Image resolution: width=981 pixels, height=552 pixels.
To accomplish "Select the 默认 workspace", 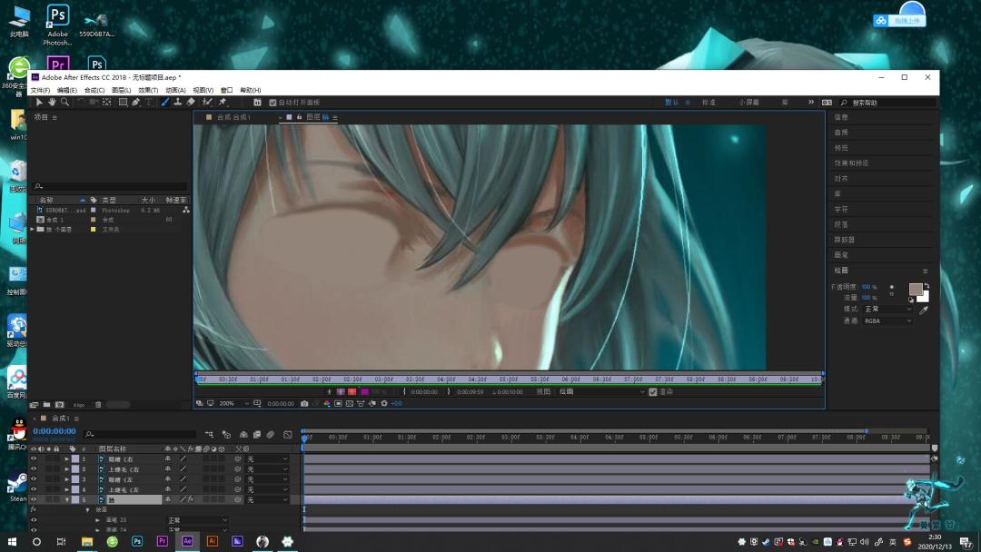I will (671, 103).
